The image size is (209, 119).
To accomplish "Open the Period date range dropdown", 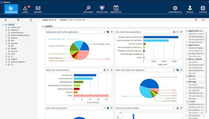I will pyautogui.click(x=72, y=20).
